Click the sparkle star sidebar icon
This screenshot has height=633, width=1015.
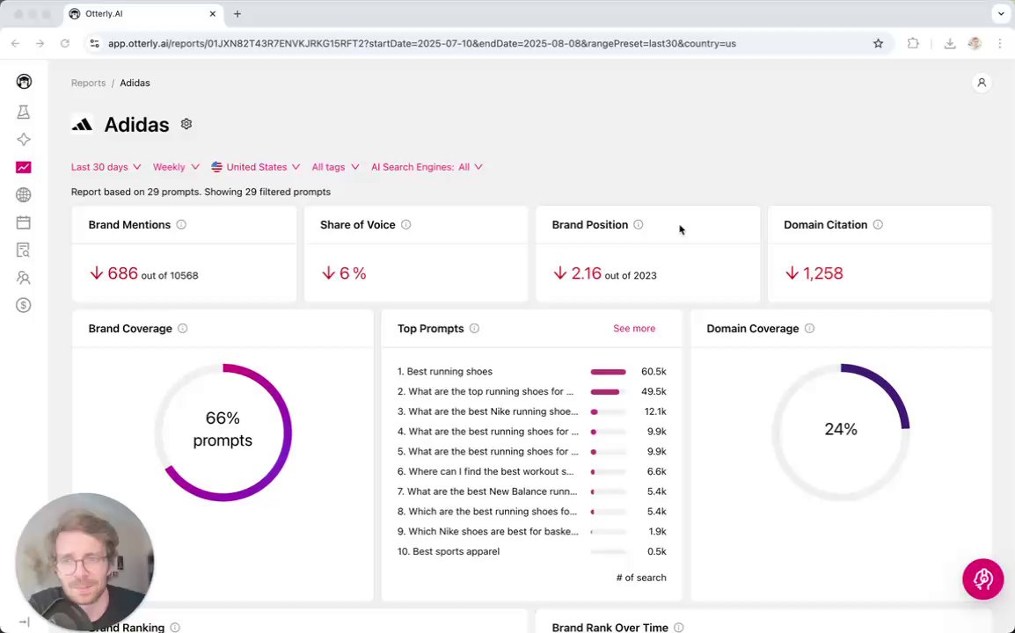24,140
